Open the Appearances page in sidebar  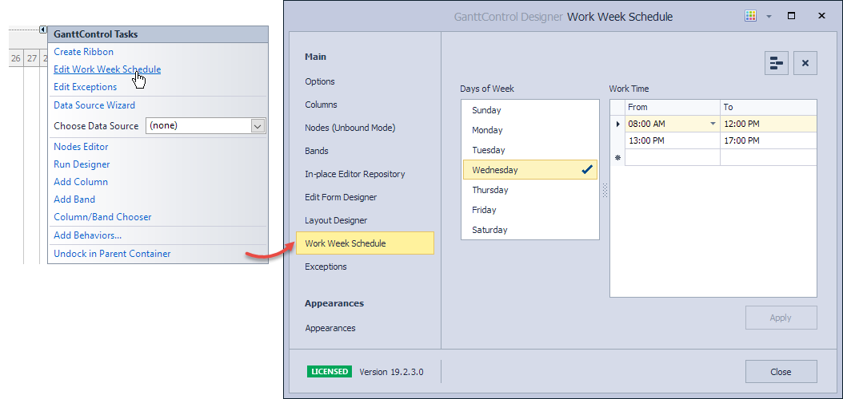[x=330, y=328]
